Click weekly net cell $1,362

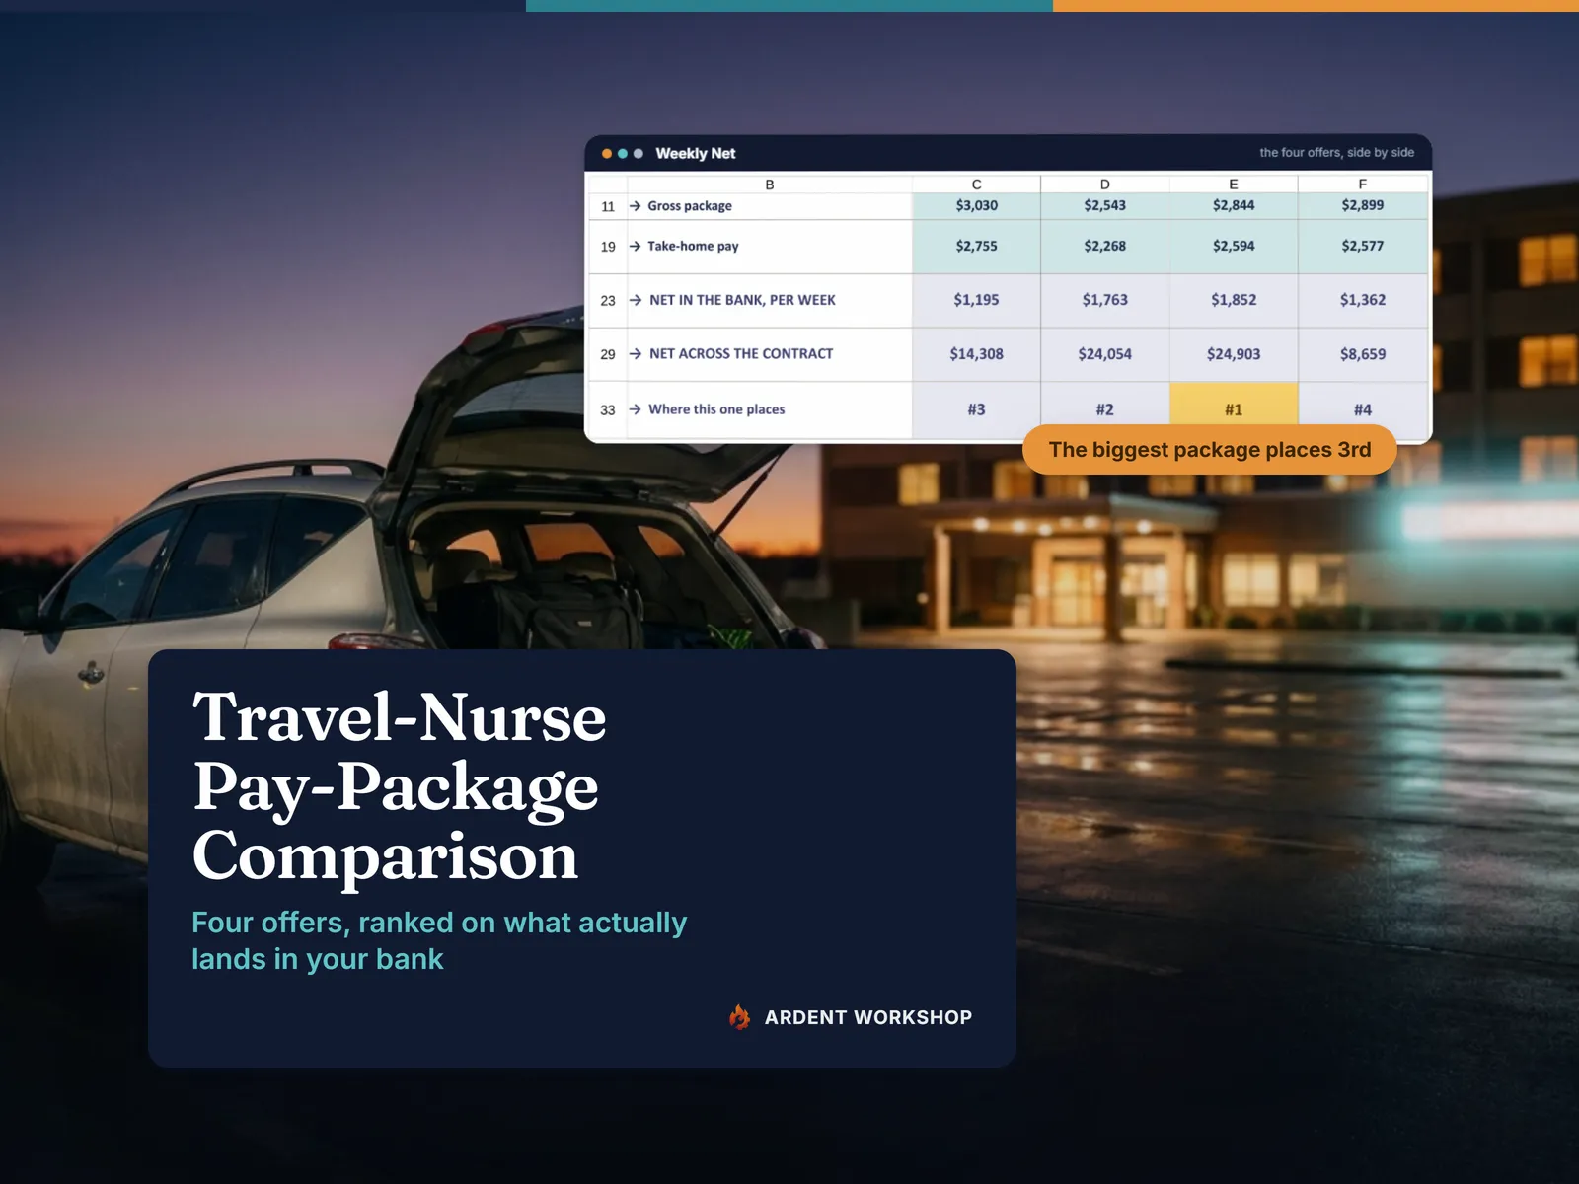click(x=1363, y=300)
